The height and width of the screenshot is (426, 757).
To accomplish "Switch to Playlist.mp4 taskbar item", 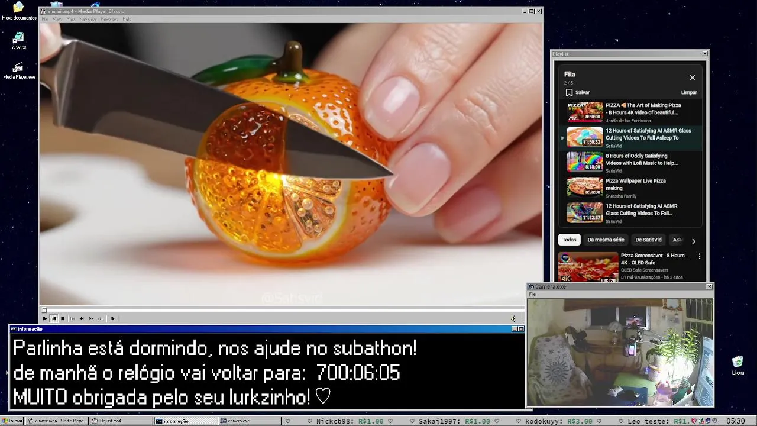I will tap(121, 421).
